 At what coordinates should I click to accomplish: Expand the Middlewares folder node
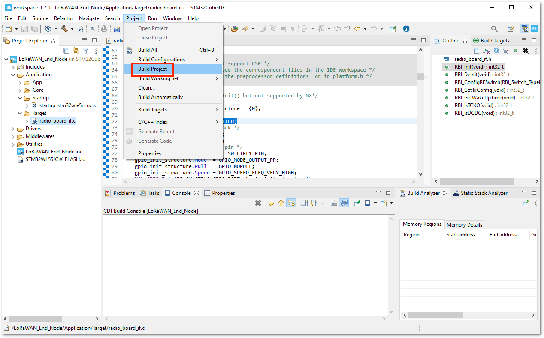(x=13, y=136)
